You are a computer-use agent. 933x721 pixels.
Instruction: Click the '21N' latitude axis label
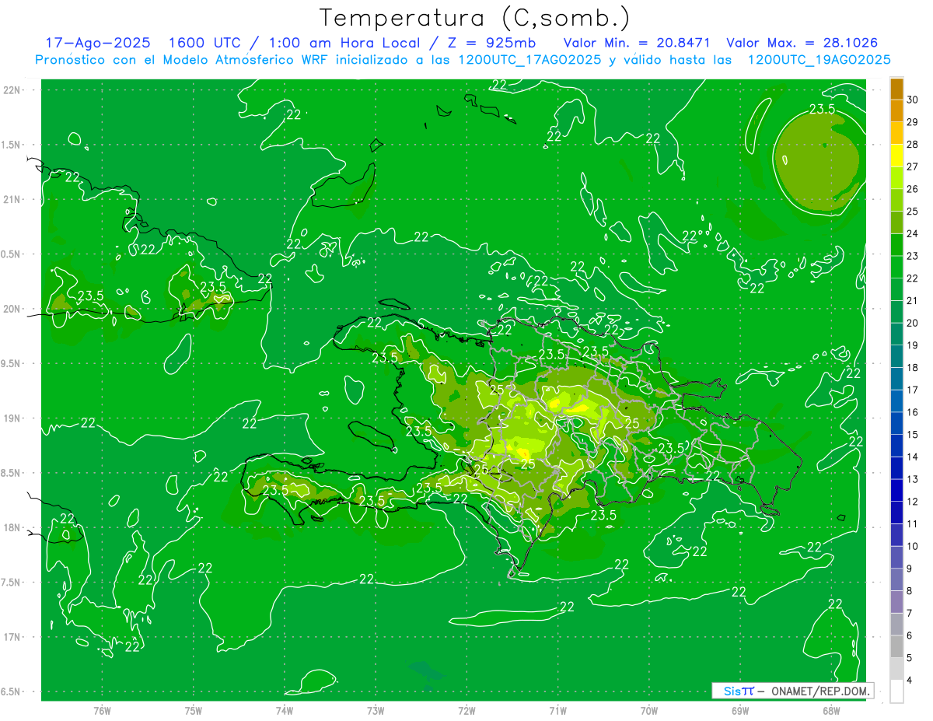(x=12, y=199)
